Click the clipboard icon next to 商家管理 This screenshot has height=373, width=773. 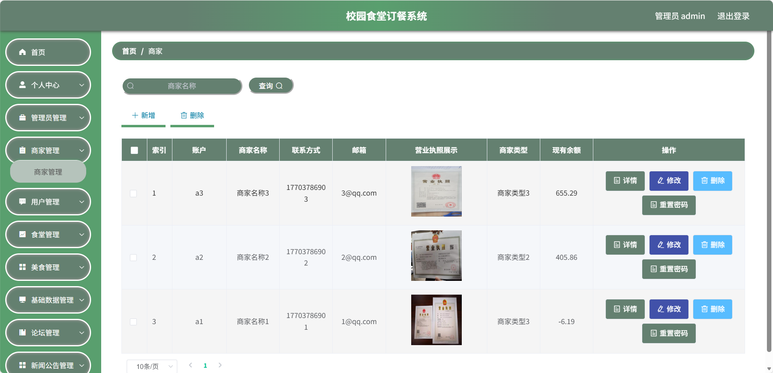[x=23, y=150]
